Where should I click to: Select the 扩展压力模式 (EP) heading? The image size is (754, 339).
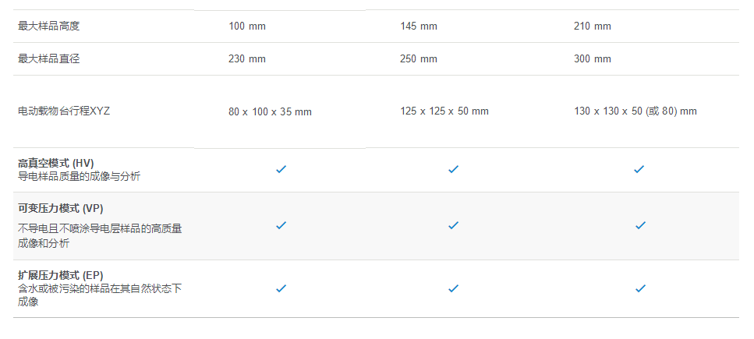coord(61,276)
